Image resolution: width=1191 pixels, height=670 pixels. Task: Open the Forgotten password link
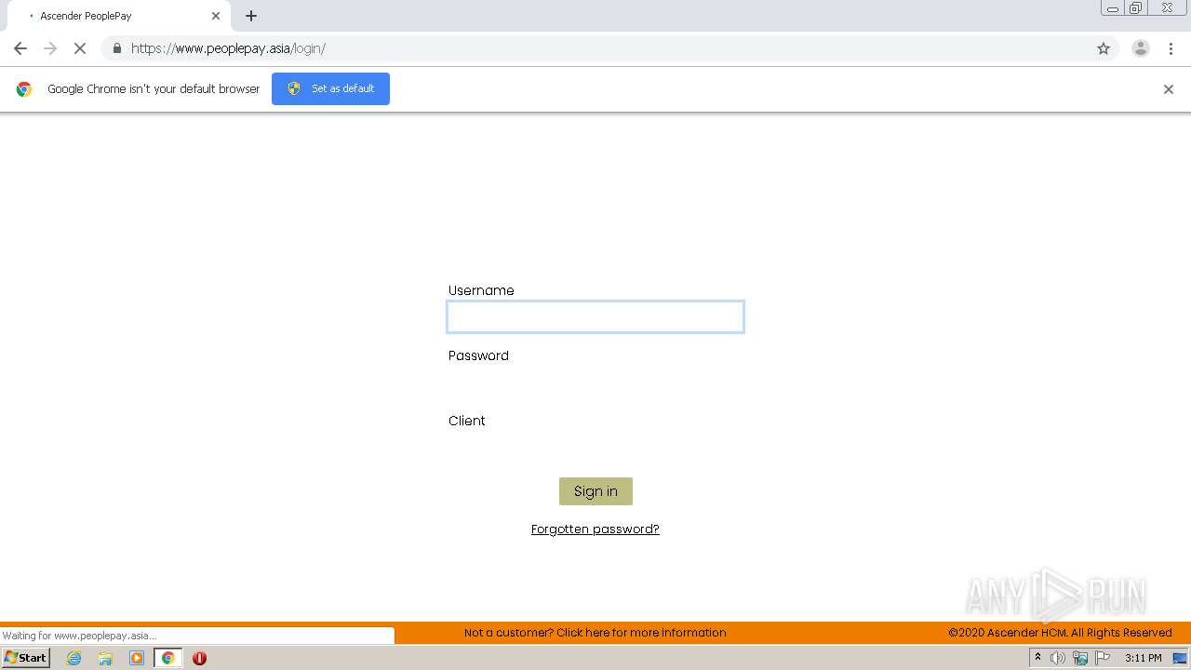[x=595, y=529]
